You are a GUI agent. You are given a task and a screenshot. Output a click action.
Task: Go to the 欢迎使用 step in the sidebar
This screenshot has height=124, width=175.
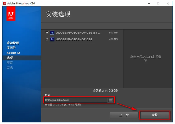(x=13, y=43)
